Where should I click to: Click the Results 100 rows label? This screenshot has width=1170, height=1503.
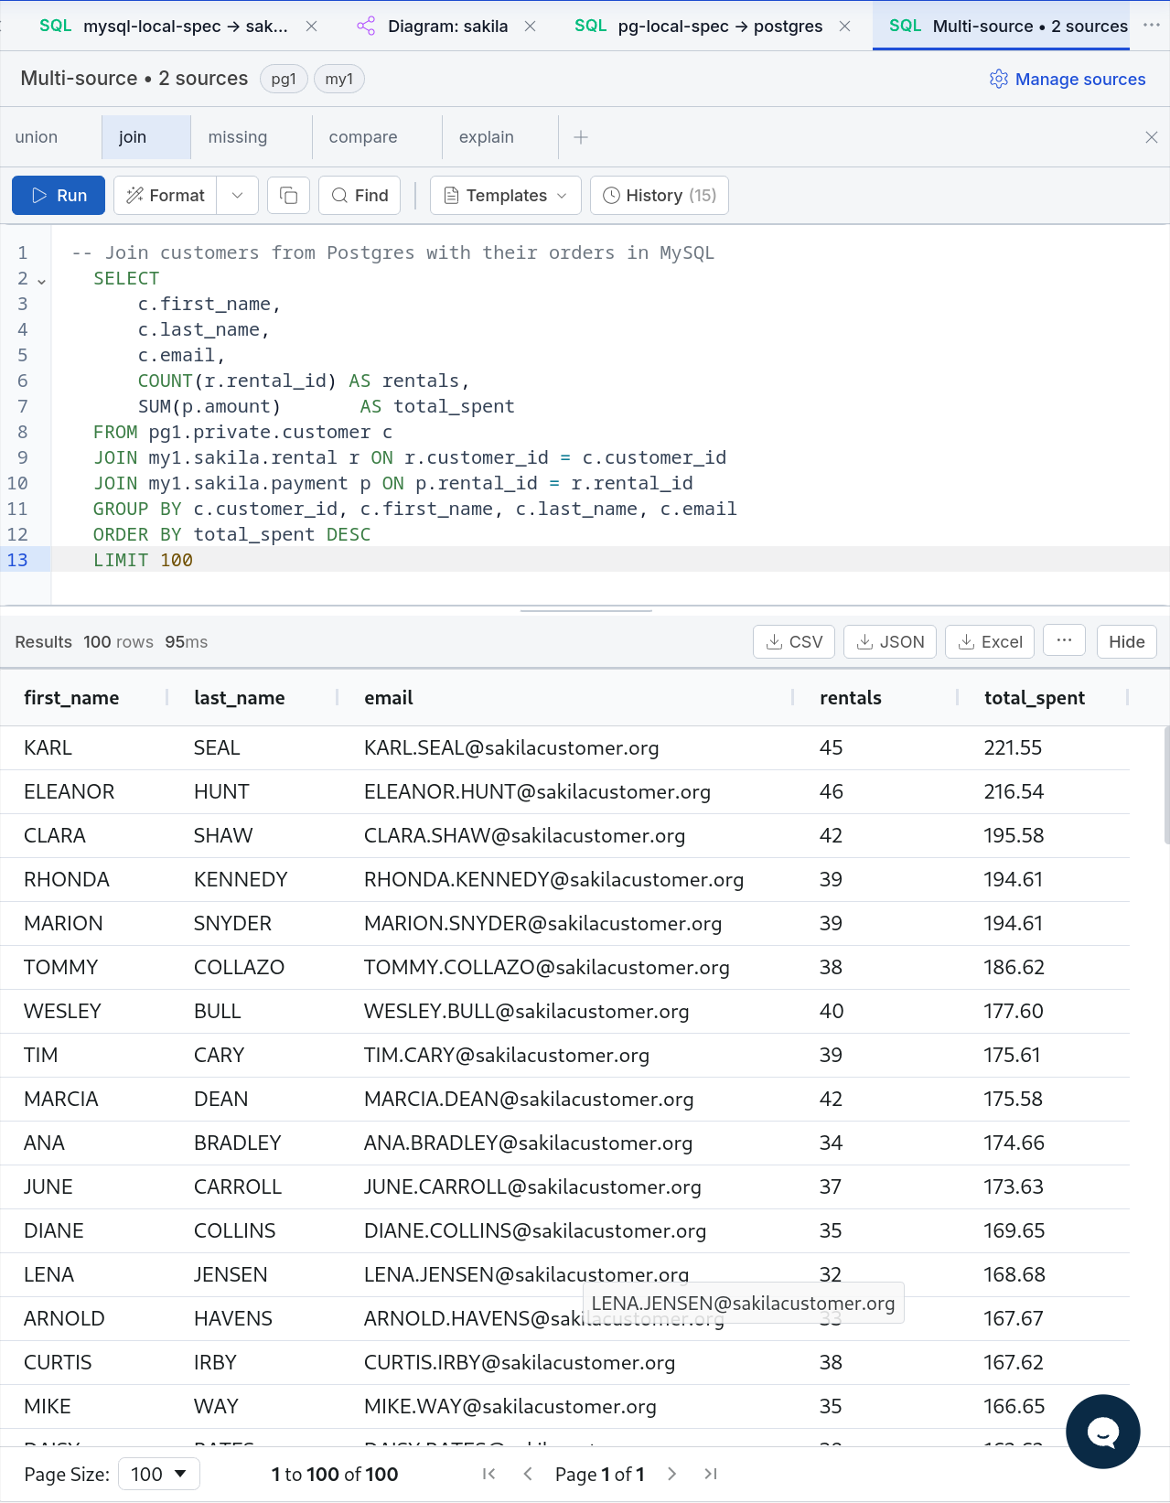[84, 642]
